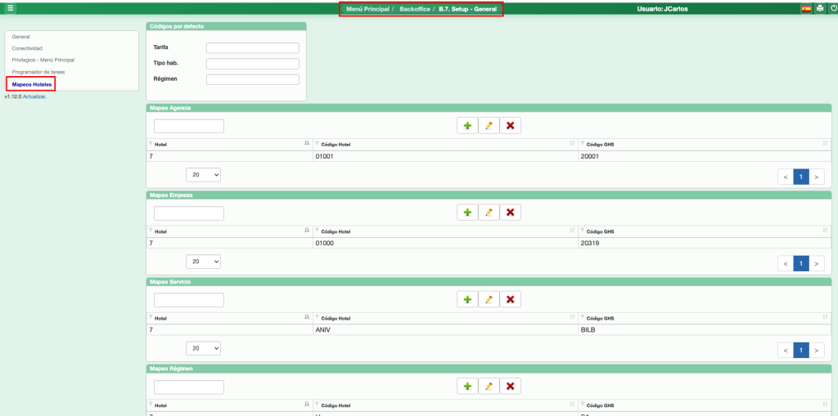Sort Mapeo Agencia by Código Hotel column
This screenshot has height=416, width=838.
(572, 144)
